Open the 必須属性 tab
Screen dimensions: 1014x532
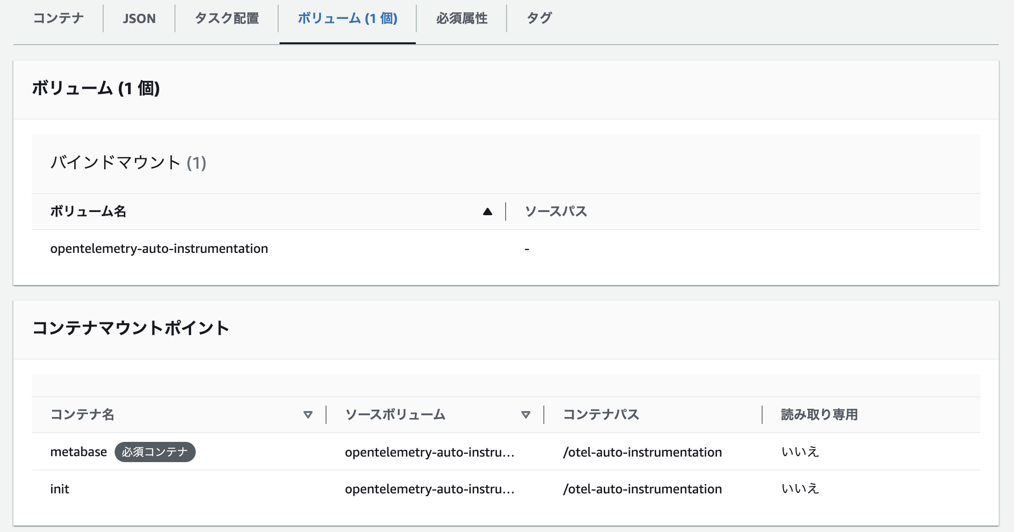click(x=461, y=18)
